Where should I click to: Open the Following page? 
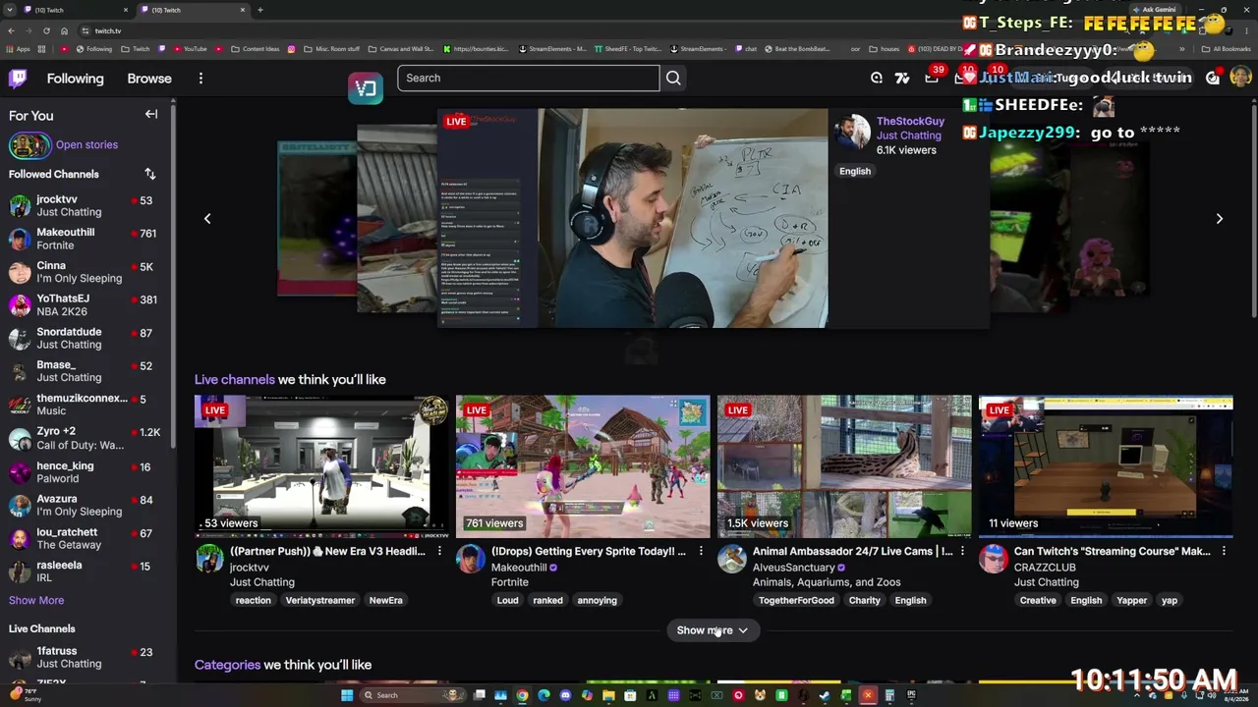(75, 79)
